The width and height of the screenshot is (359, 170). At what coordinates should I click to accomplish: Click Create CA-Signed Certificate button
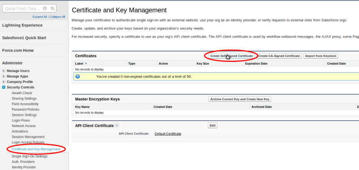tap(279, 56)
